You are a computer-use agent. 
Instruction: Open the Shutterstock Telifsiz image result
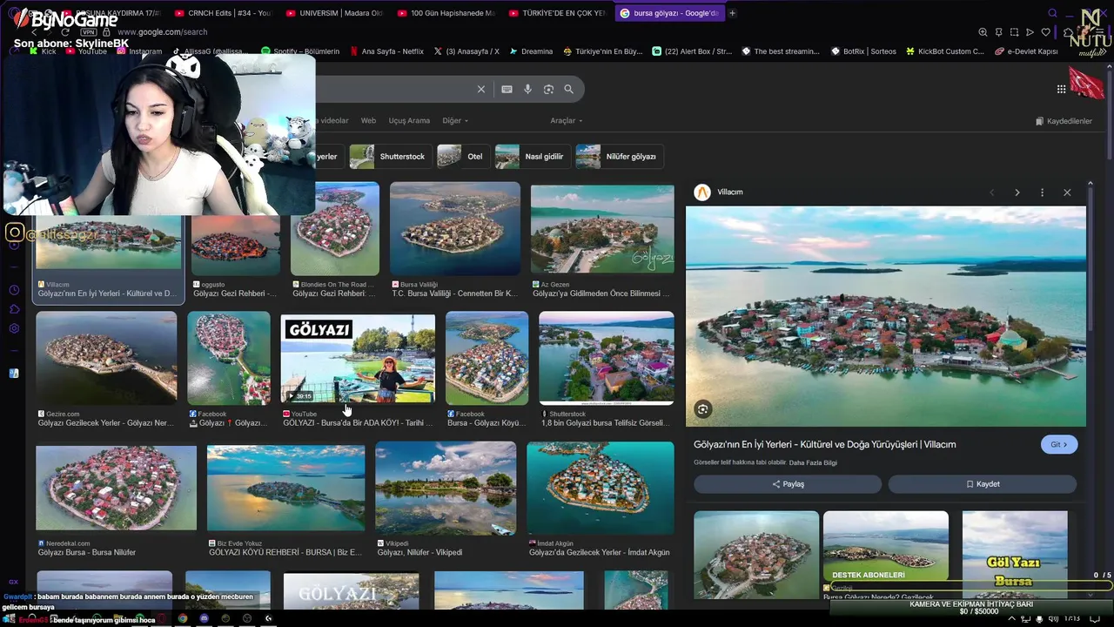pos(607,359)
